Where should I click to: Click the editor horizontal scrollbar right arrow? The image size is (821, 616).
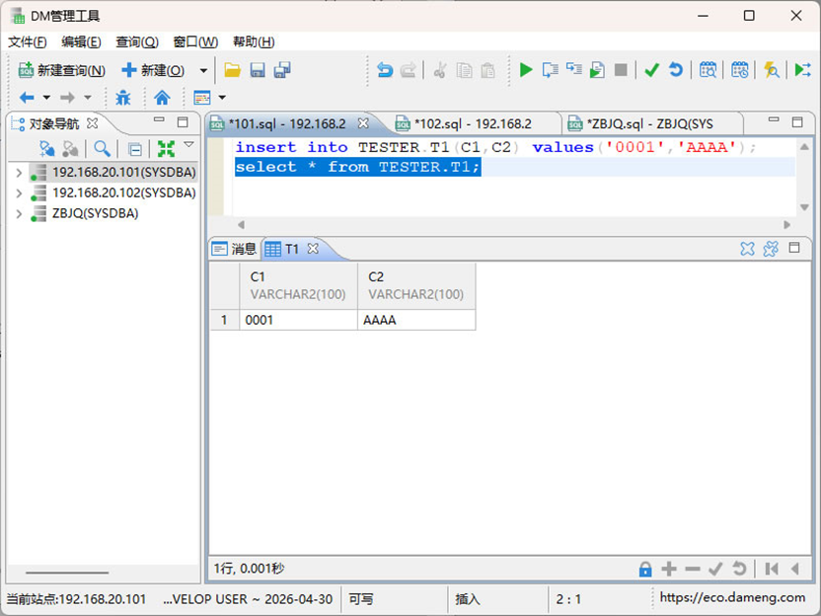pyautogui.click(x=787, y=225)
